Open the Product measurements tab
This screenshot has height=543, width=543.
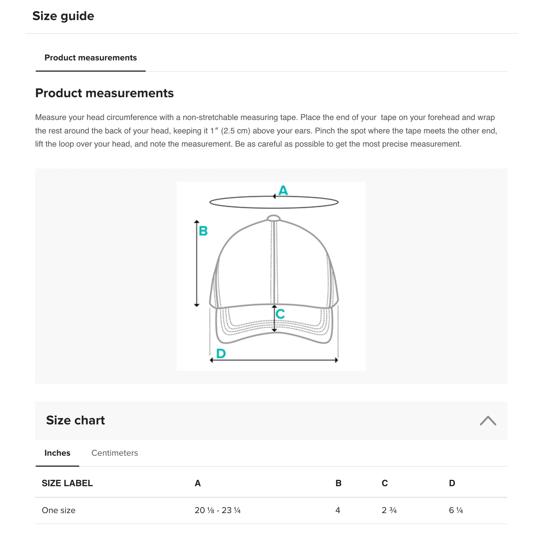[x=90, y=58]
